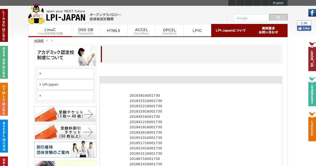This screenshot has width=316, height=166.
Task: Open the LinuC menu tab
Action: point(50,31)
